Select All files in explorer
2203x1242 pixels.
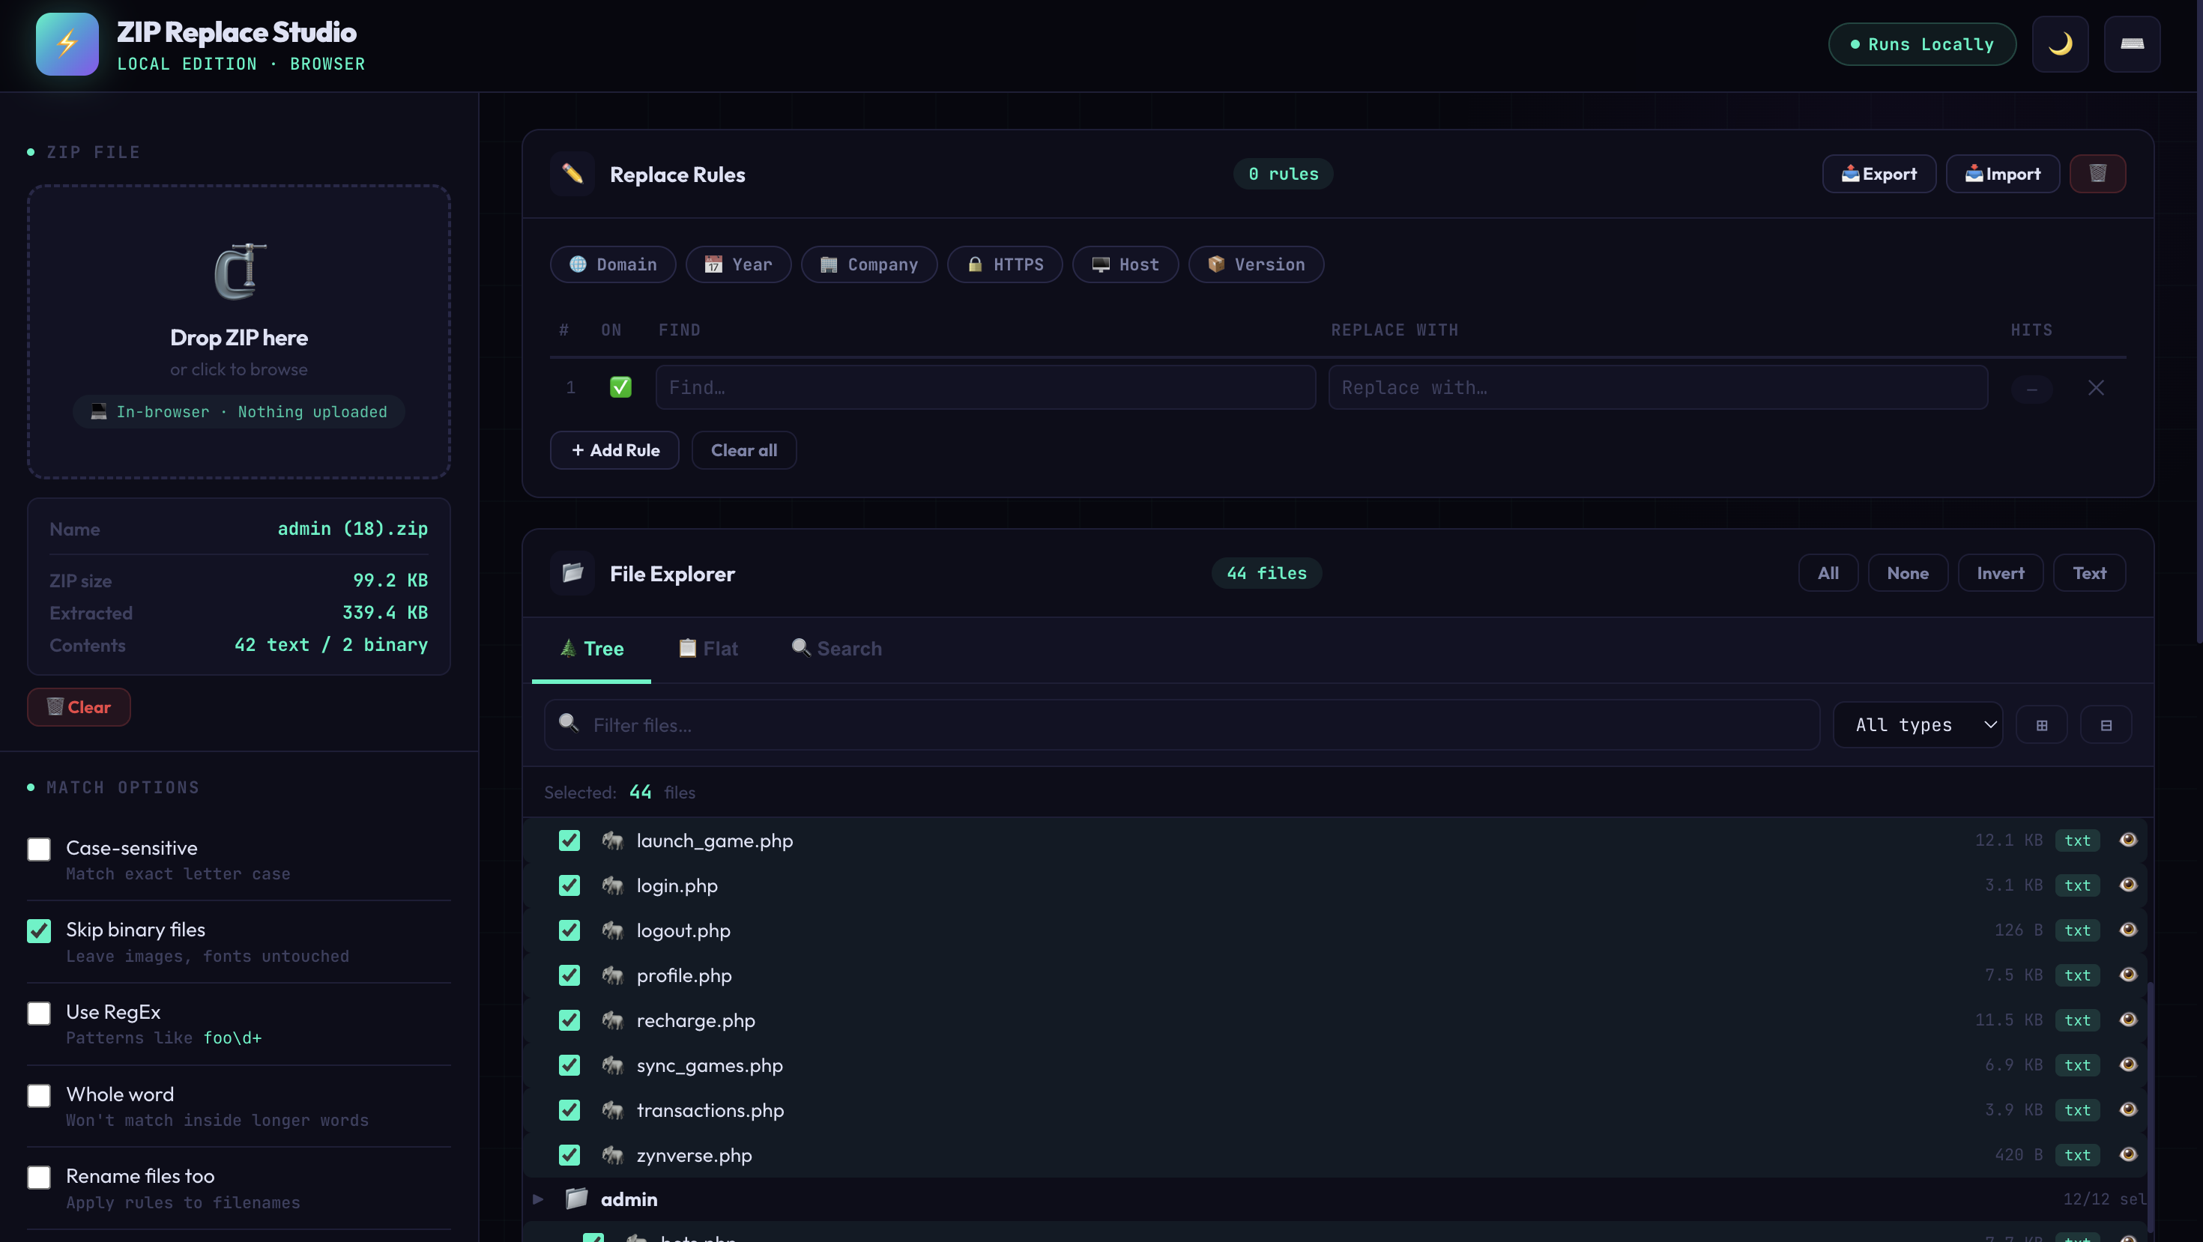click(x=1828, y=573)
